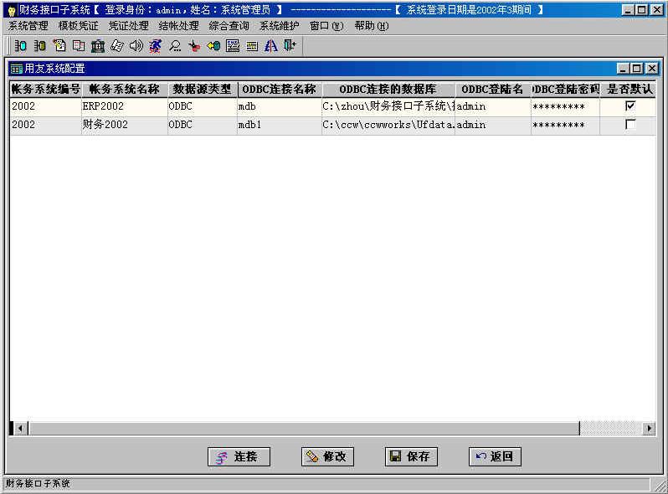Open the 综合查询 menu

click(229, 26)
